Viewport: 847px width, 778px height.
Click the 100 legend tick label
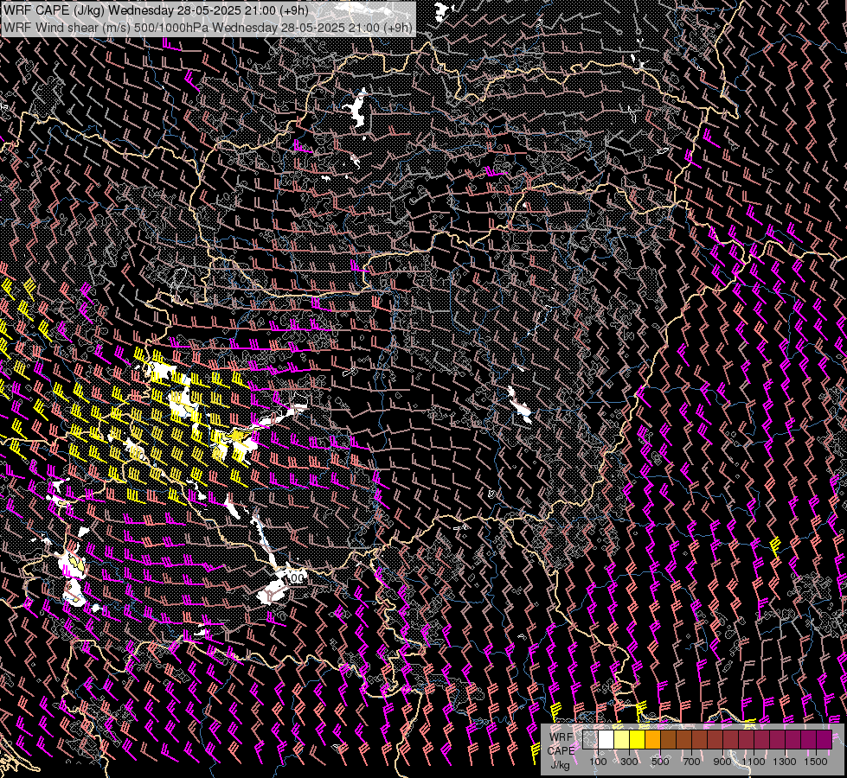[x=598, y=762]
